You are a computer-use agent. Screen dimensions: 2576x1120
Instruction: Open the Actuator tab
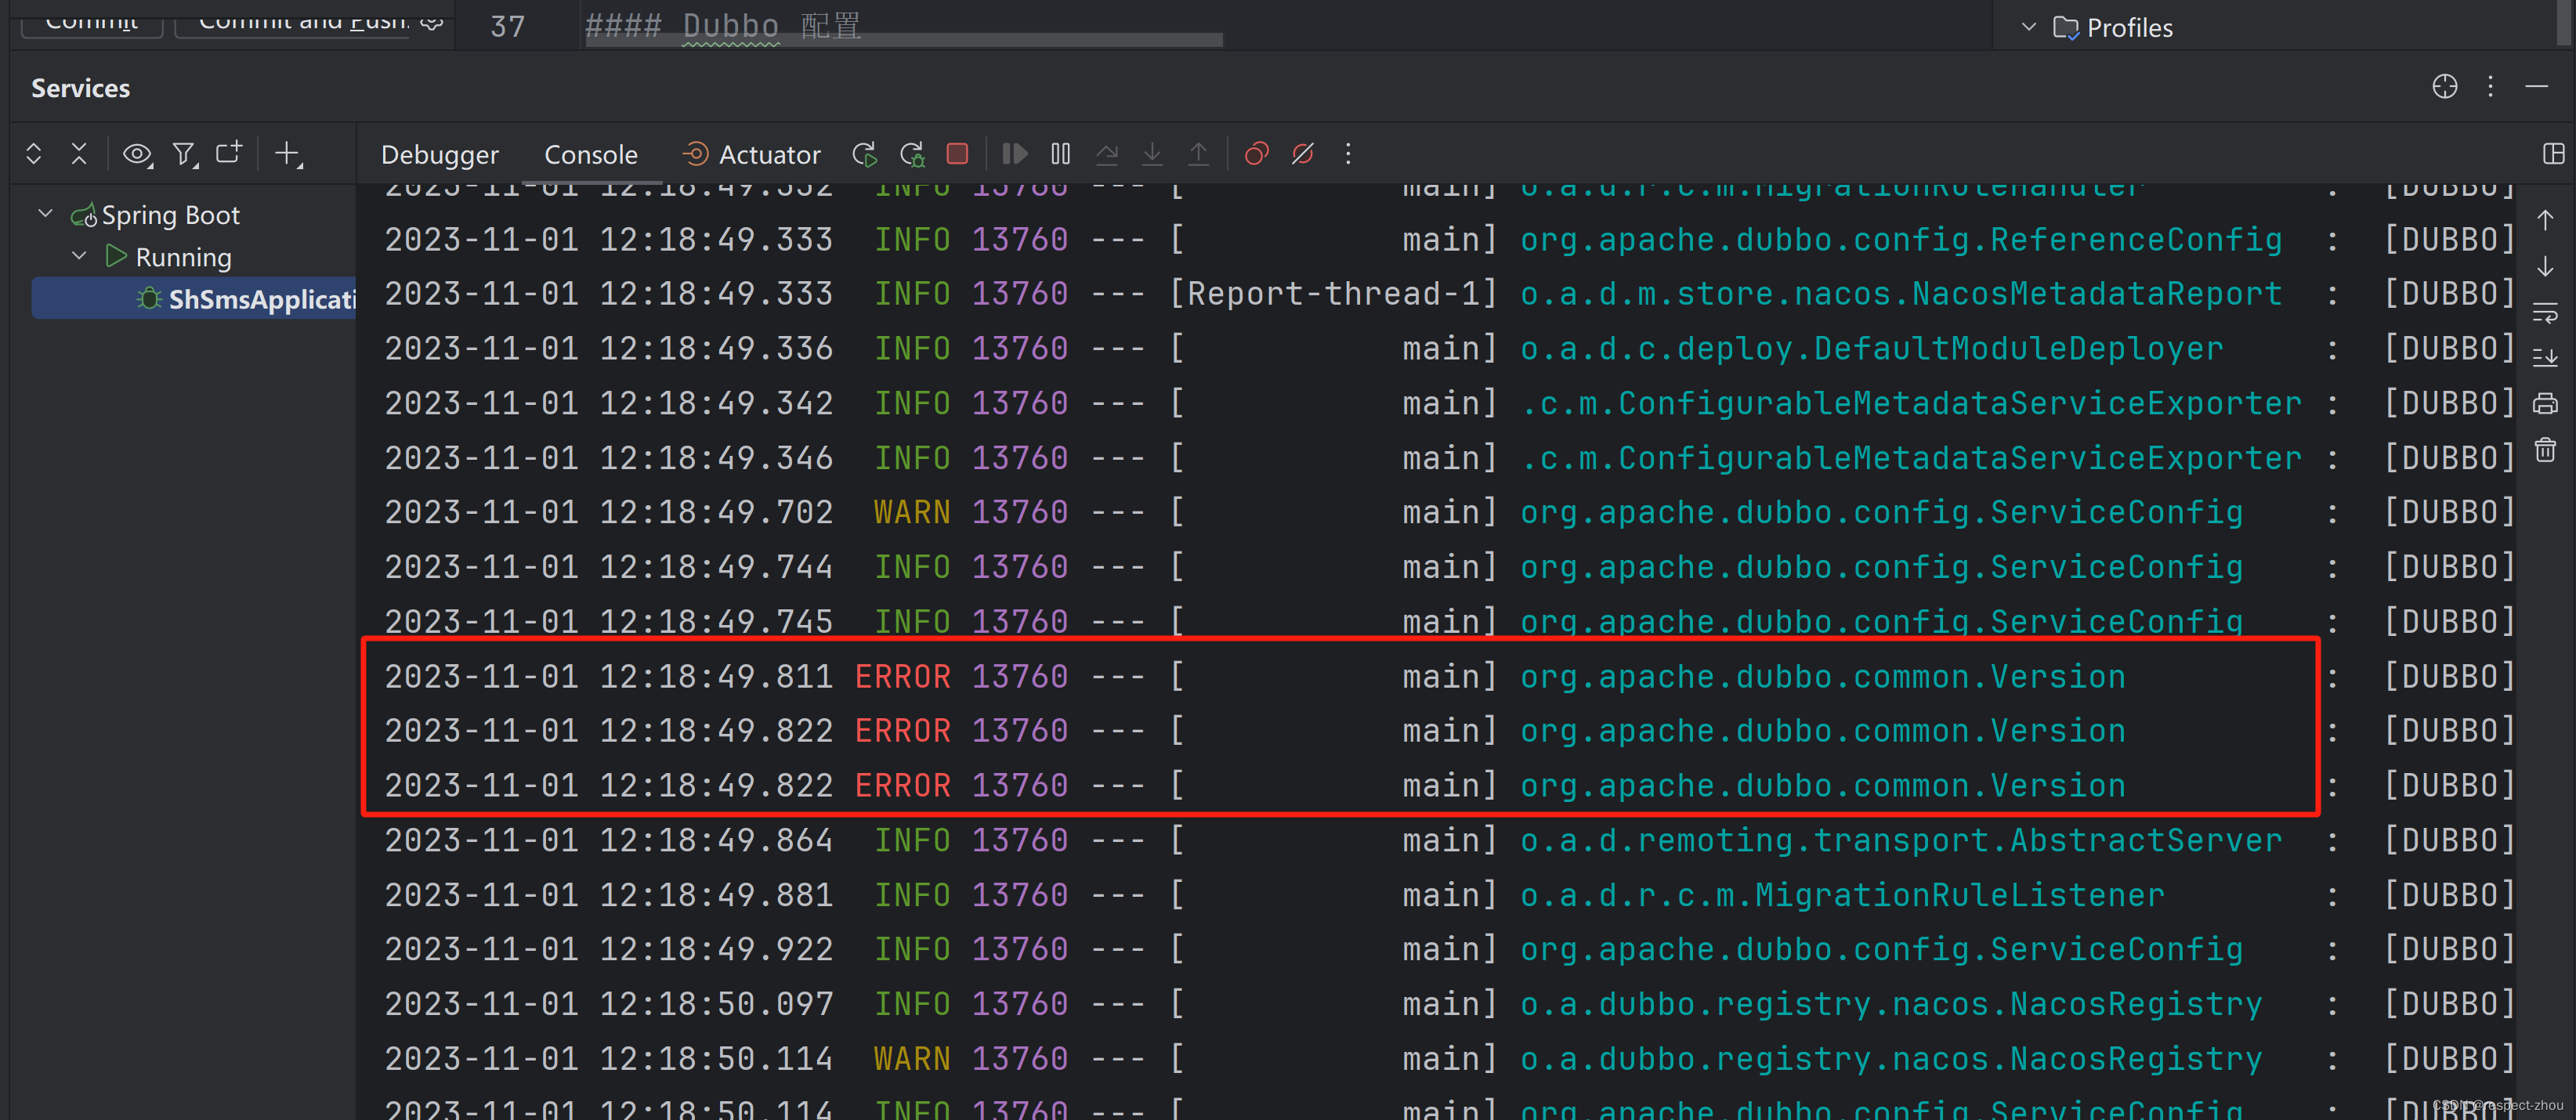click(751, 155)
